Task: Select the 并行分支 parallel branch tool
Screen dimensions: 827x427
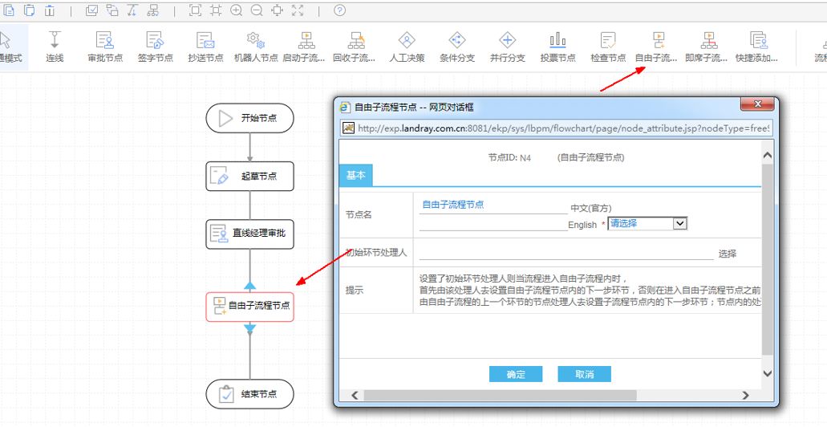Action: click(x=508, y=47)
